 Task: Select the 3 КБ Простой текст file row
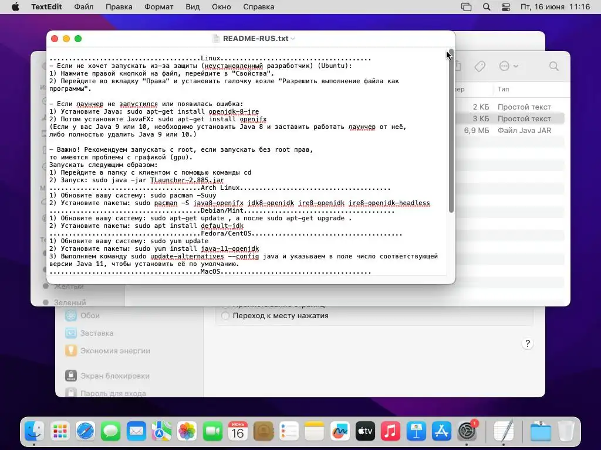pyautogui.click(x=510, y=118)
